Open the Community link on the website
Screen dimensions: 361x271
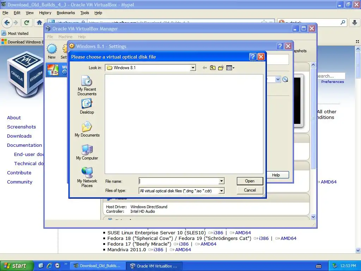20,182
